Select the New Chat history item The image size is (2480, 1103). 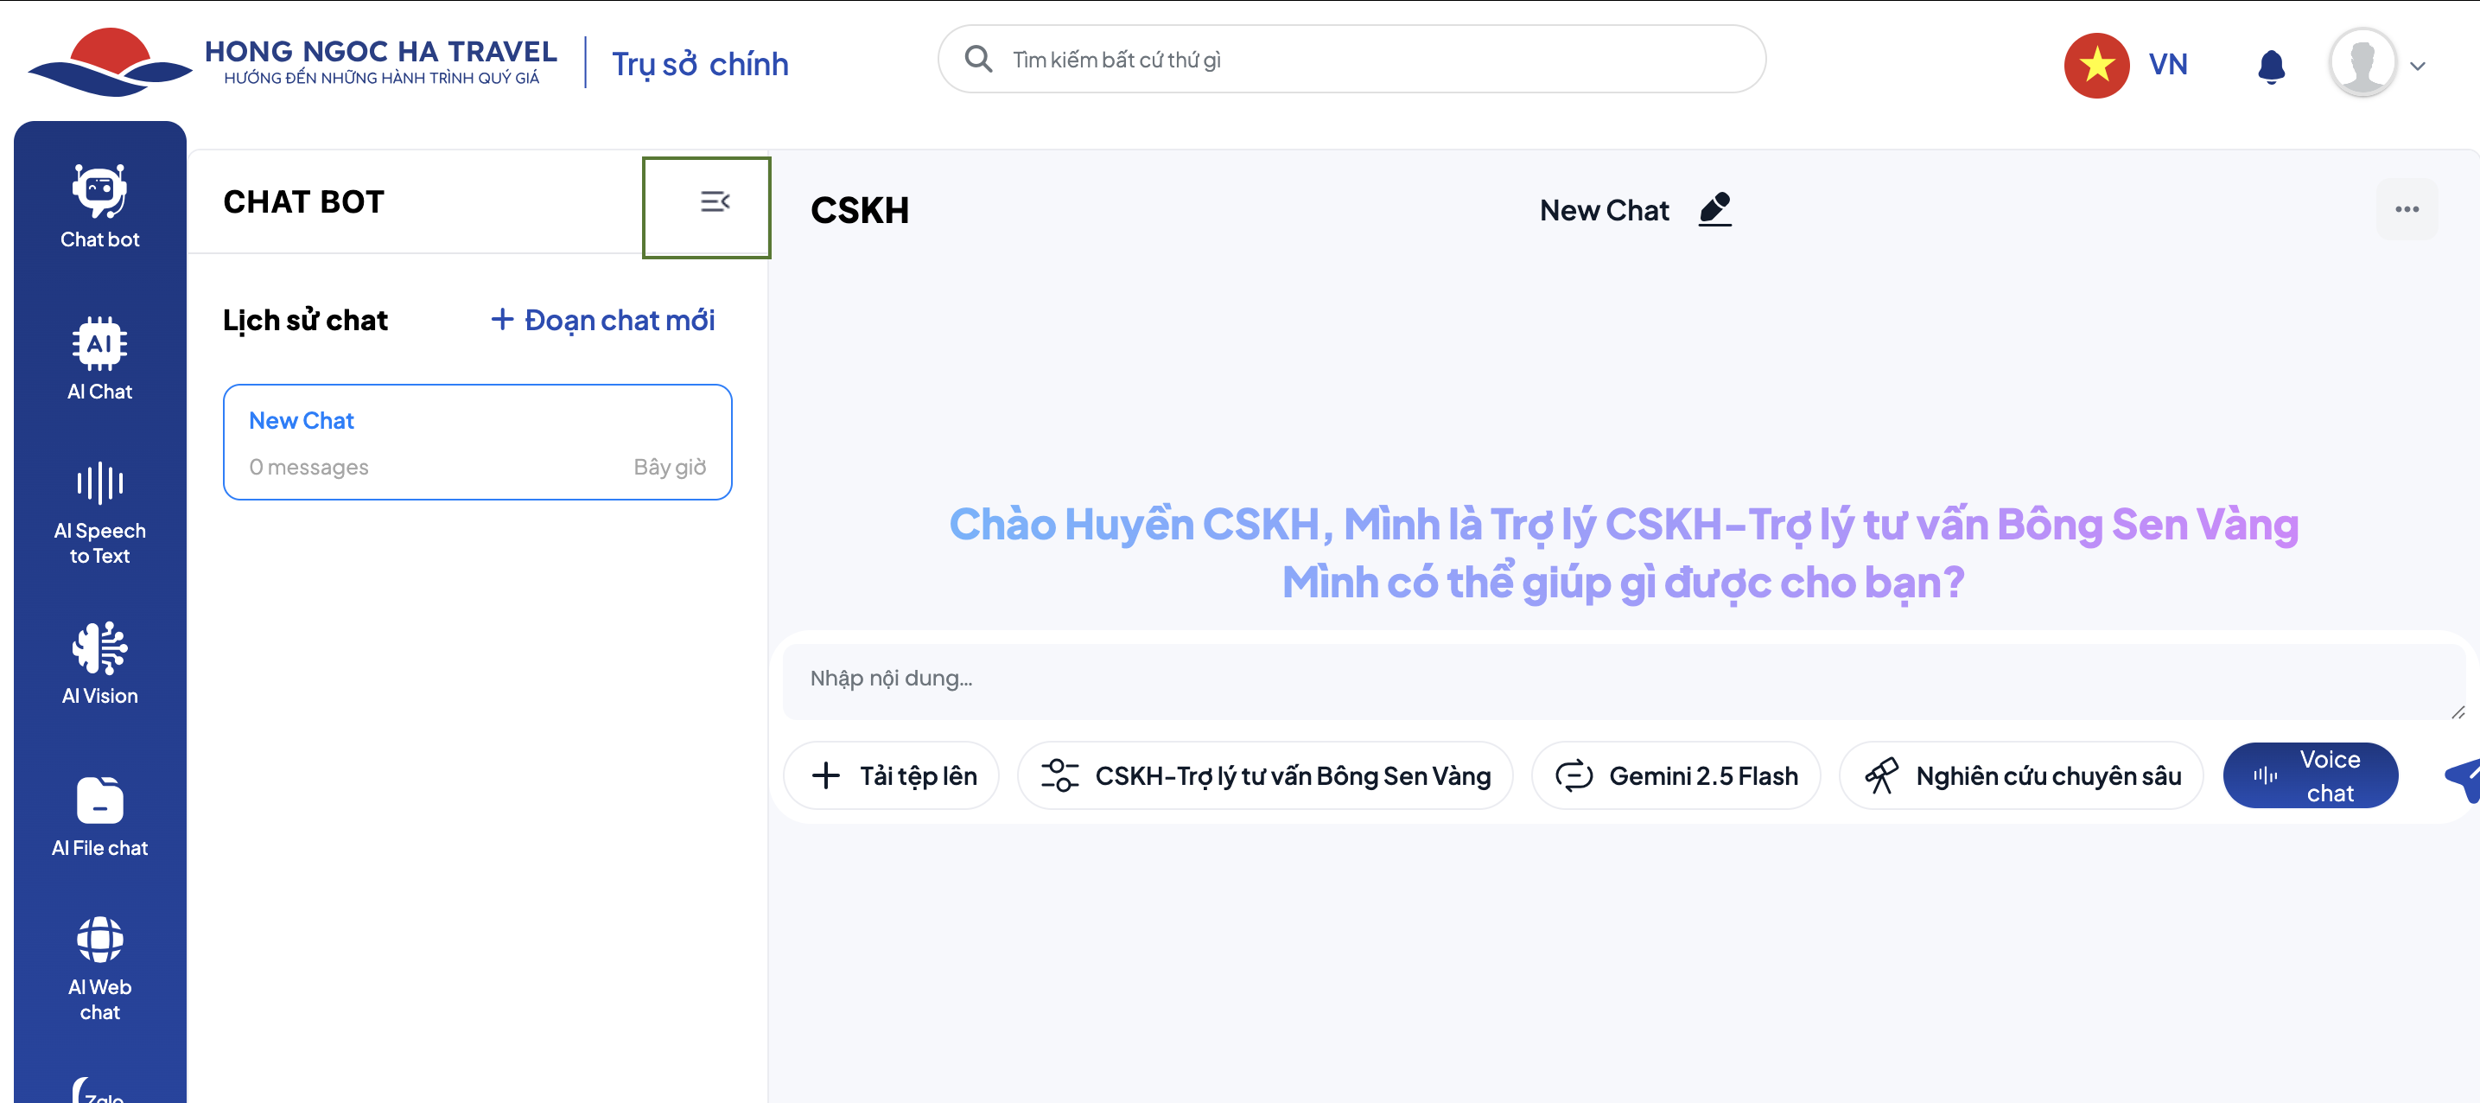(x=478, y=443)
